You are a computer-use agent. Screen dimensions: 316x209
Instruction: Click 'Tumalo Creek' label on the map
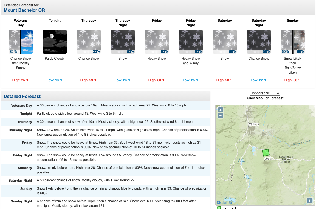(x=301, y=143)
